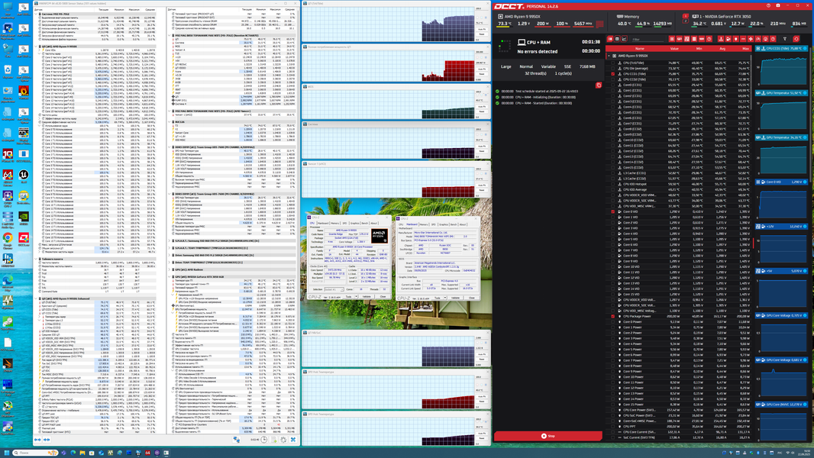Viewport: 814px width, 458px height.
Task: Open the Windows Start menu
Action: tap(5, 453)
